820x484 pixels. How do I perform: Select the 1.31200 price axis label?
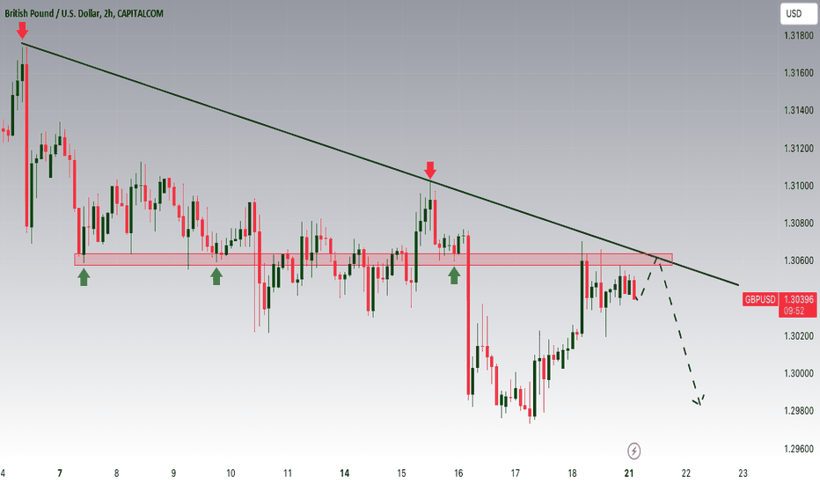(799, 148)
